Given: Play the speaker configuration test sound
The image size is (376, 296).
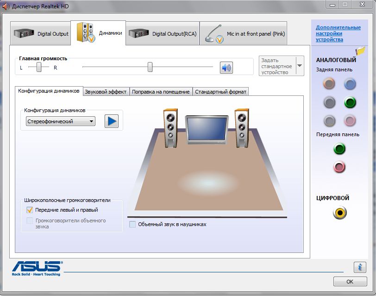Looking at the screenshot, I should [112, 121].
